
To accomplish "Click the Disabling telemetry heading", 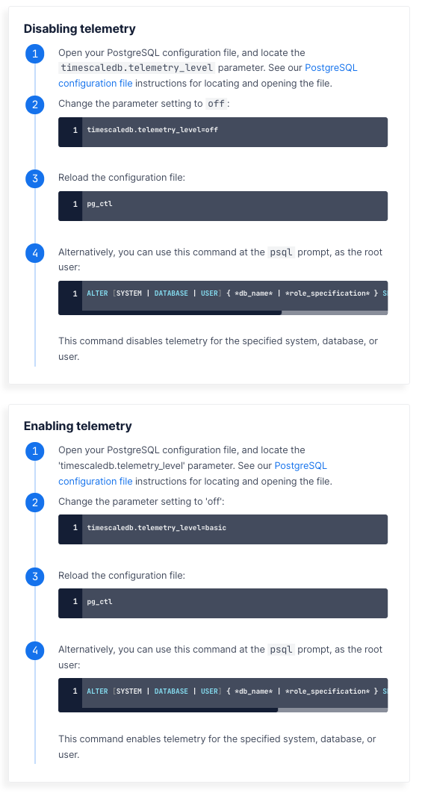I will pos(80,28).
